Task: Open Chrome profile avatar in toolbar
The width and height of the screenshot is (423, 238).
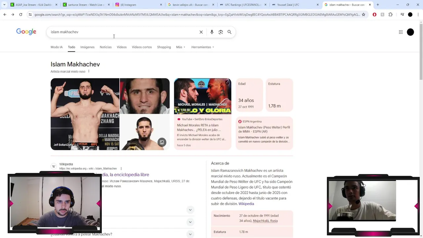Action: 410,15
